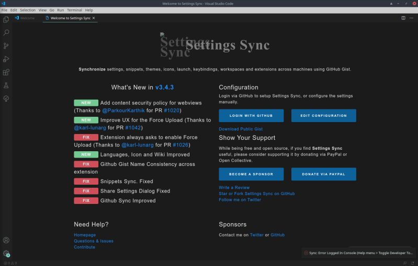The height and width of the screenshot is (266, 418).
Task: Click the GitHub link under Sponsors
Action: 277,235
